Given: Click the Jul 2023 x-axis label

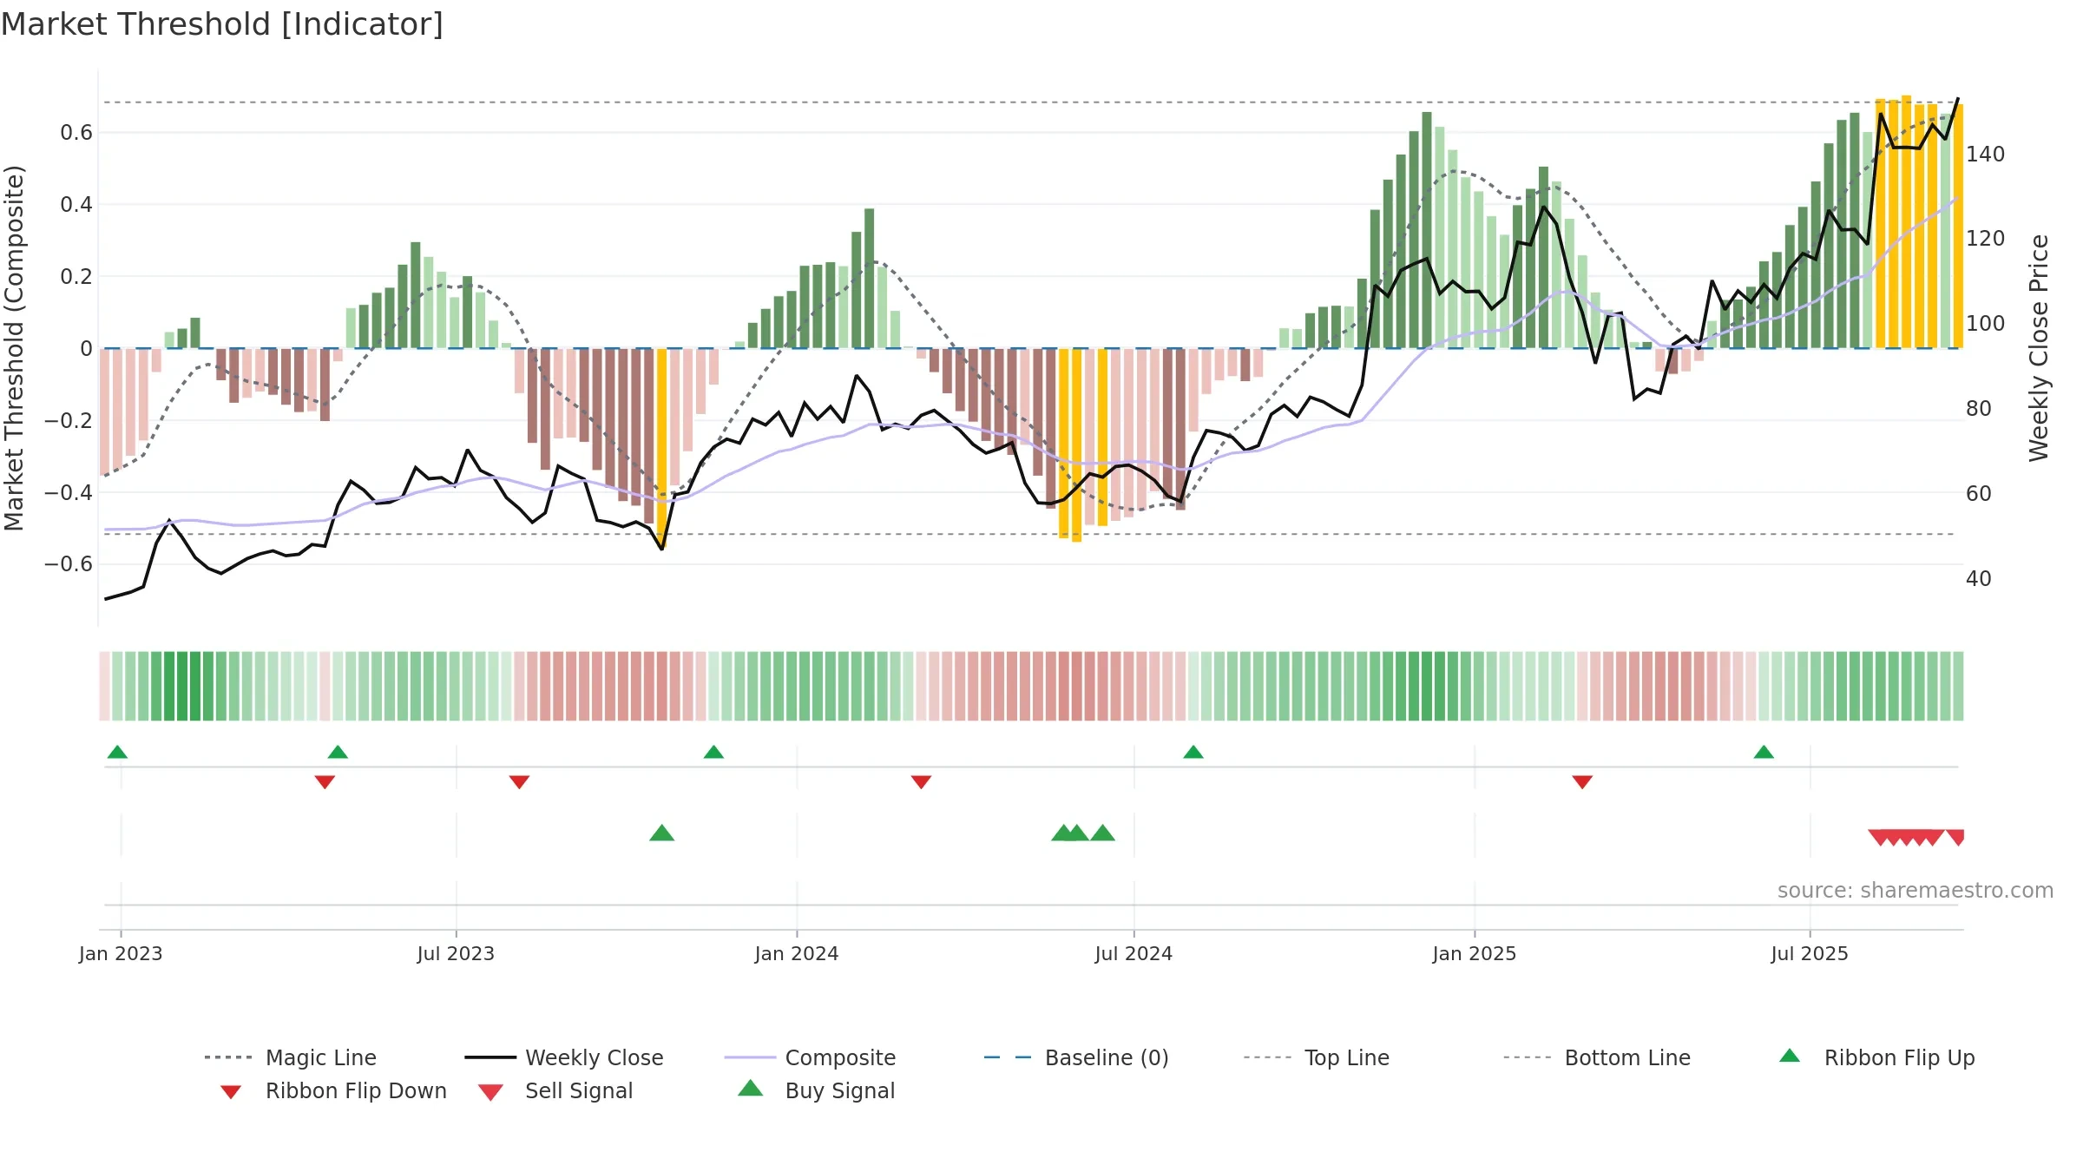Looking at the screenshot, I should point(456,954).
